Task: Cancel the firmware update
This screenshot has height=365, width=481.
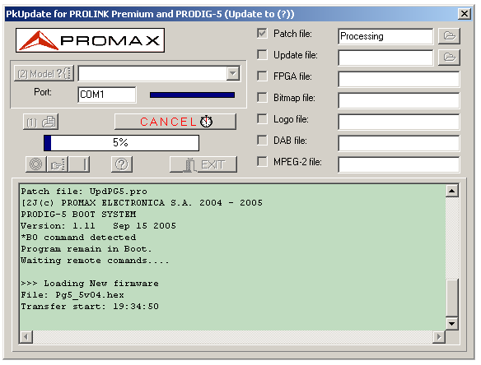Action: pos(175,122)
